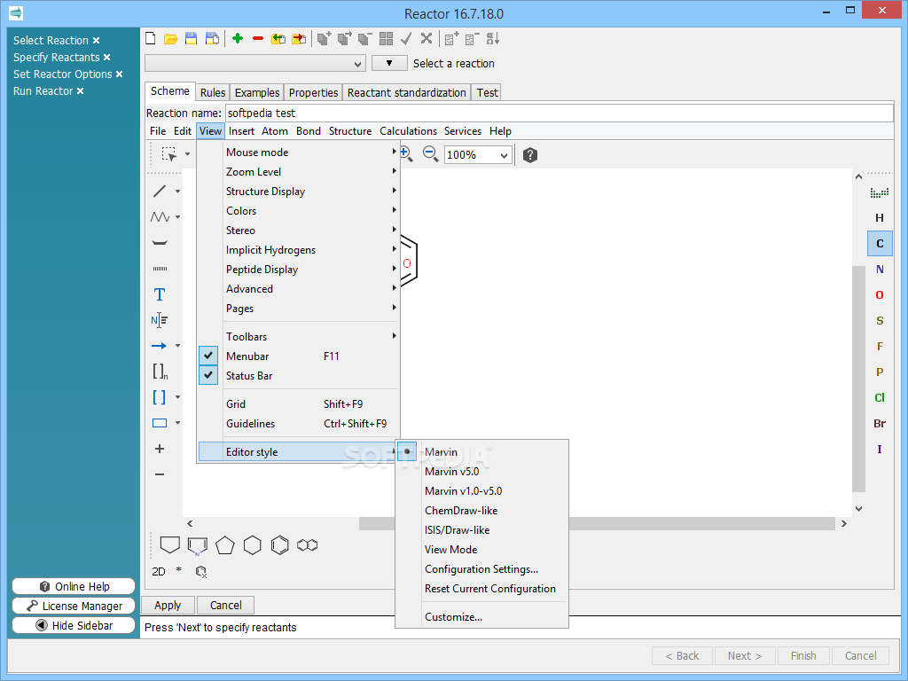Viewport: 908px width, 681px height.
Task: Select the Nitrogen N atom button
Action: (x=880, y=270)
